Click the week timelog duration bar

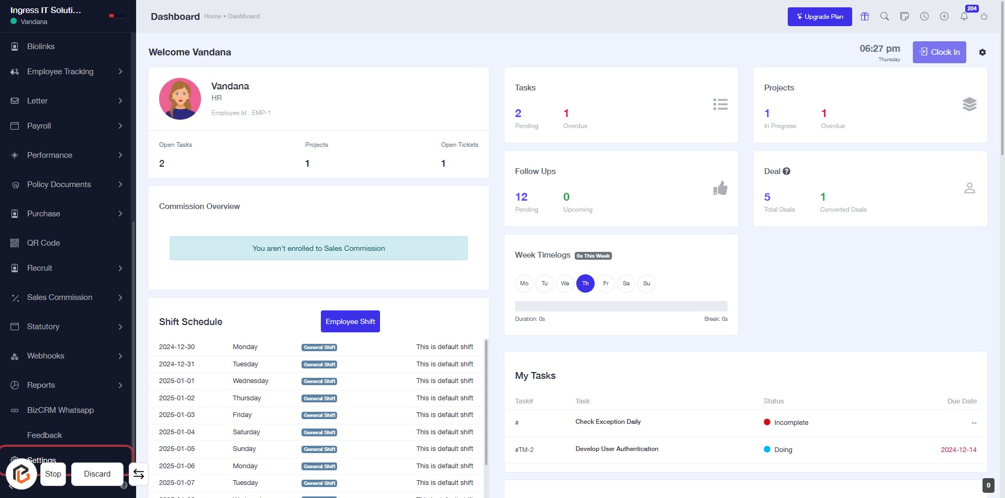click(x=621, y=306)
